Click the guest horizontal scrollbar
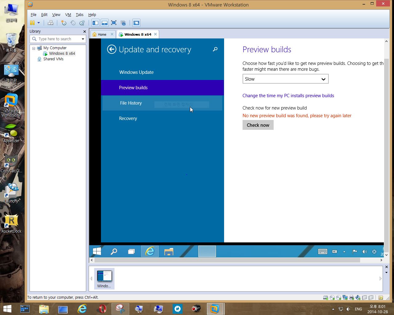Viewport: 394px width, 315px height. [227, 260]
